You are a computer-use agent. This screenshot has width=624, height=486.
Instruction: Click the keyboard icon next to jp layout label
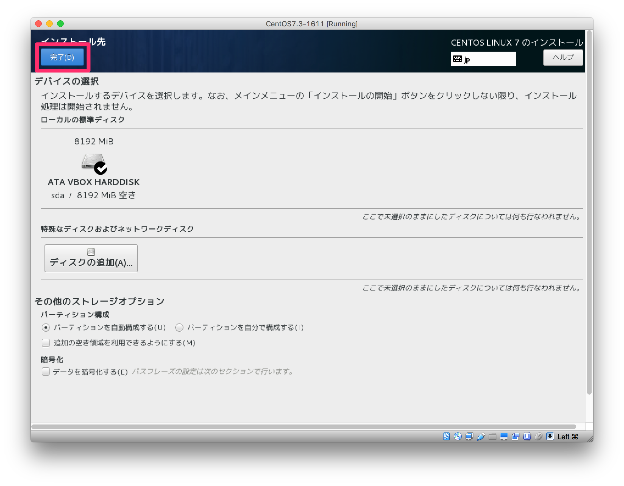click(458, 59)
